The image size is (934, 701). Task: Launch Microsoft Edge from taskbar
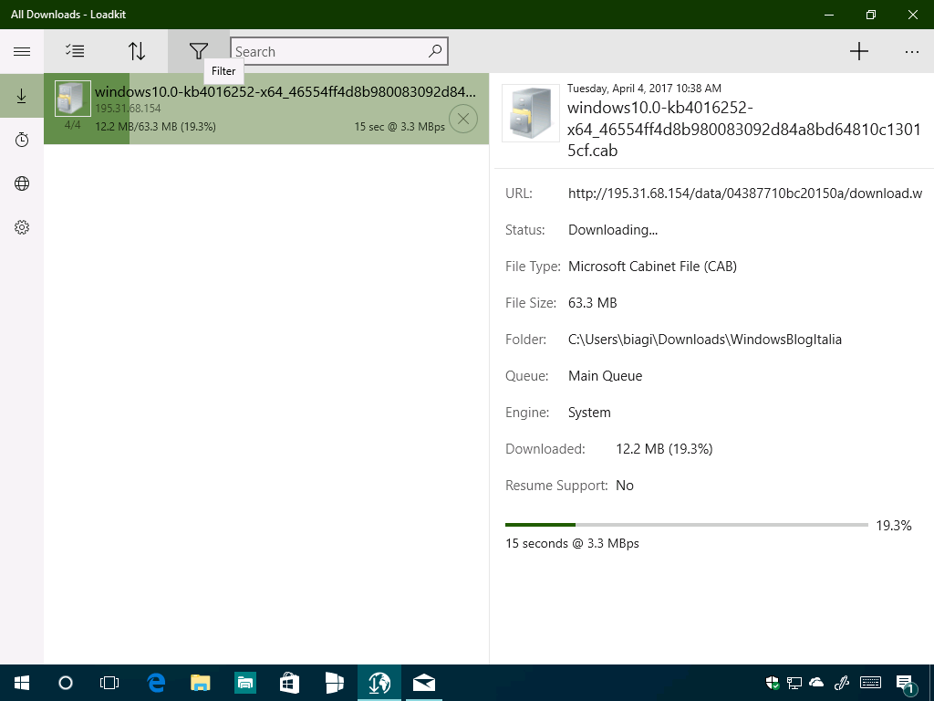coord(156,683)
